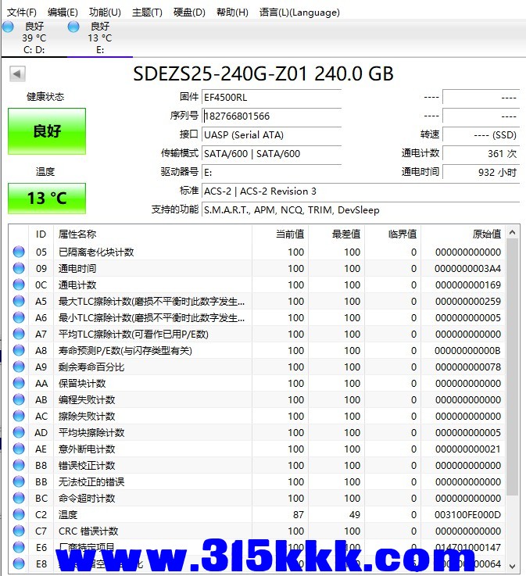
Task: Click the serial number field 182766801566
Action: (x=271, y=116)
